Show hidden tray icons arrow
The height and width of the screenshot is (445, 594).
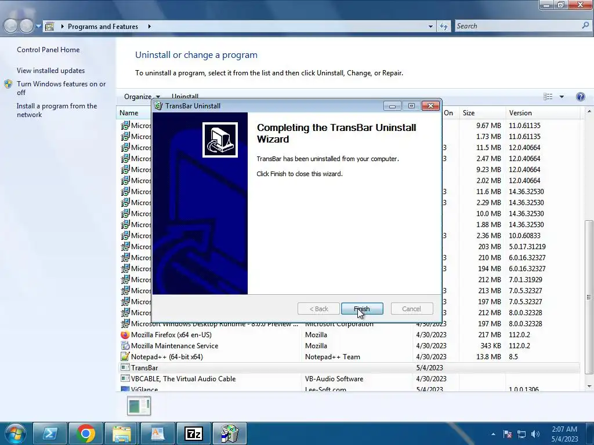pos(493,434)
